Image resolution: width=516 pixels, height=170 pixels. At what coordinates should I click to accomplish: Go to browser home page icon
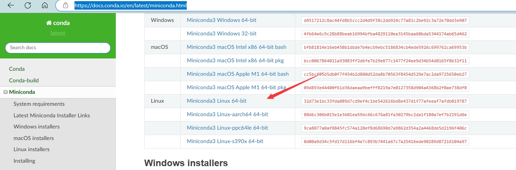[45, 5]
